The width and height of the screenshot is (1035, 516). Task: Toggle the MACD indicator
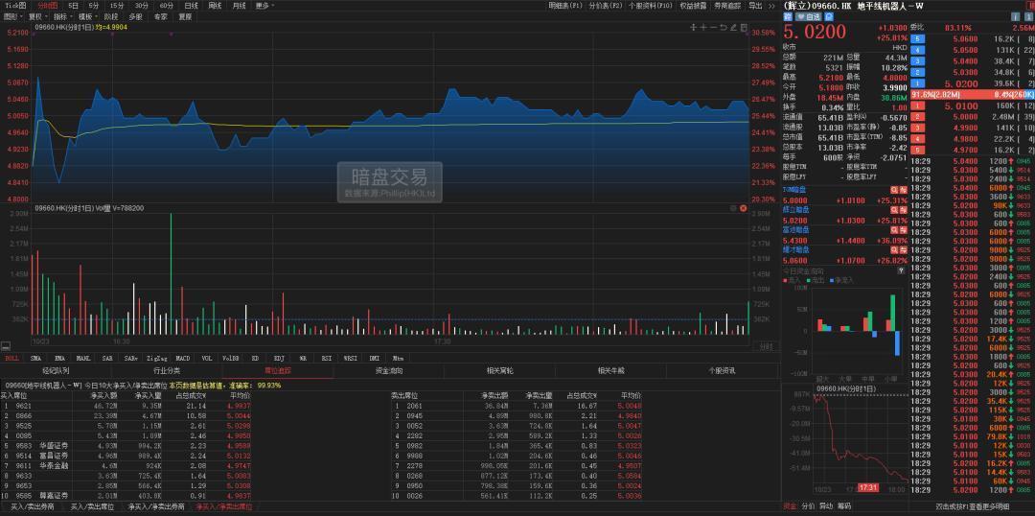(183, 358)
